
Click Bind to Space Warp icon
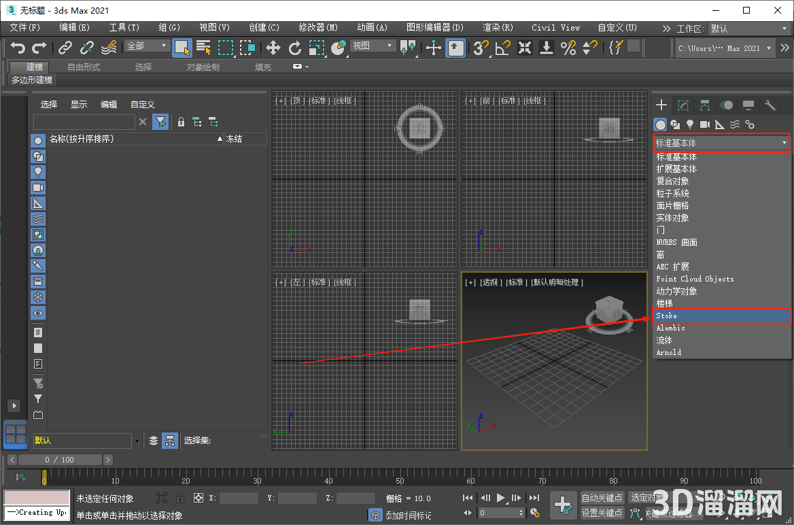109,48
